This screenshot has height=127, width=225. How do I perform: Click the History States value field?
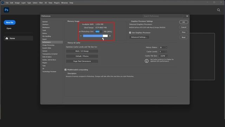point(162,47)
